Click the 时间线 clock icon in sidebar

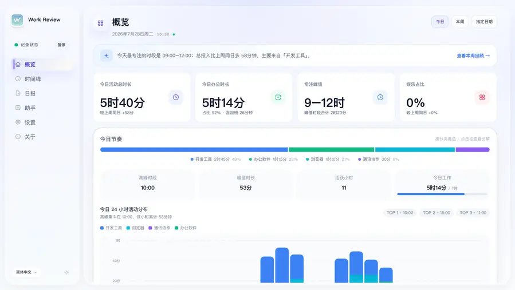point(18,79)
